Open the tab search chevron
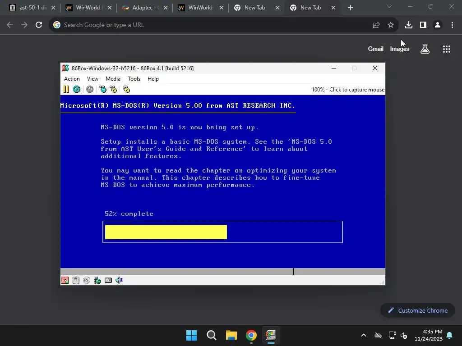 (389, 6)
